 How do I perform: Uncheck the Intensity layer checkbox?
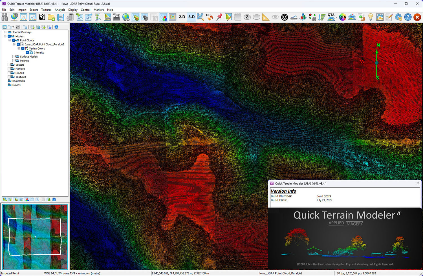point(28,52)
